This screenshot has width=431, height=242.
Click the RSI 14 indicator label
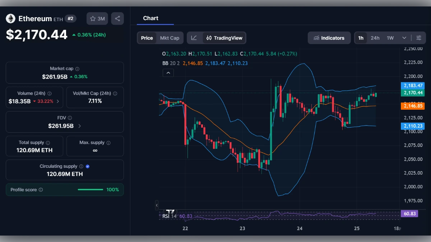click(x=169, y=216)
